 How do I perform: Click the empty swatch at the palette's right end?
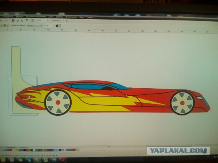click(x=79, y=150)
